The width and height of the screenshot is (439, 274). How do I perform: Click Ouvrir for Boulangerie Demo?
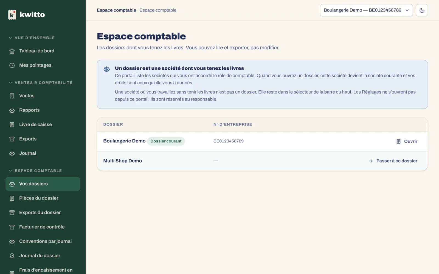click(407, 141)
